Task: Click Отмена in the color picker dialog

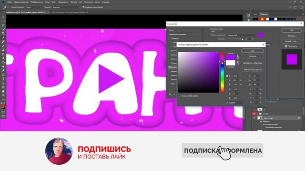Action: click(x=253, y=56)
